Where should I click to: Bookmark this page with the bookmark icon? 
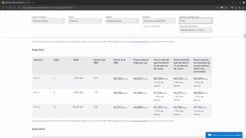[14, 8]
